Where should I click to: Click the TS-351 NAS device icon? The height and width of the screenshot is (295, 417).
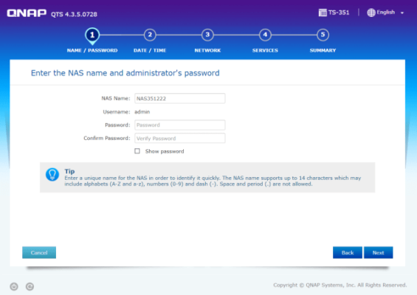click(323, 13)
